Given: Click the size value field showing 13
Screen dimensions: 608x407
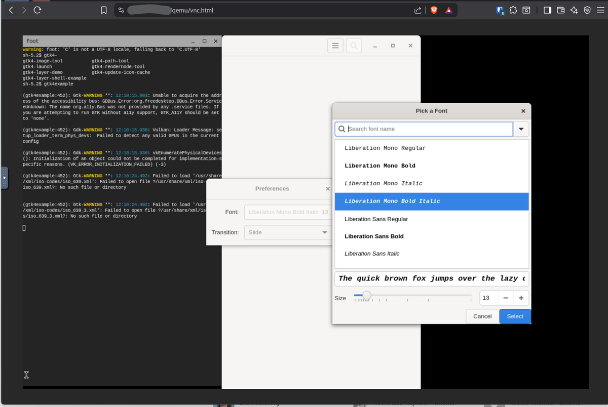Looking at the screenshot, I should click(x=489, y=298).
